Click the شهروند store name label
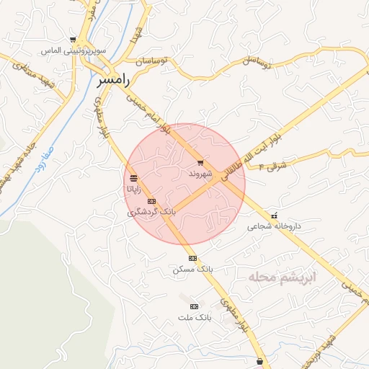Viewport: 369px width, 369px height. click(200, 174)
